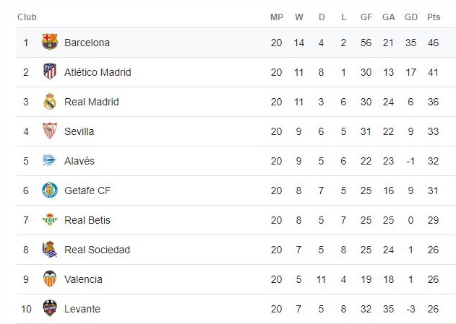Click the Real Sociedad crest icon
Screen dimensions: 456x324
(x=49, y=249)
